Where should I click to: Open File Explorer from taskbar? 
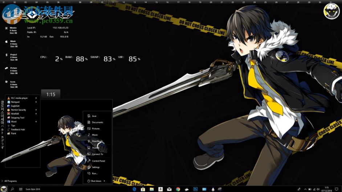(x=152, y=189)
